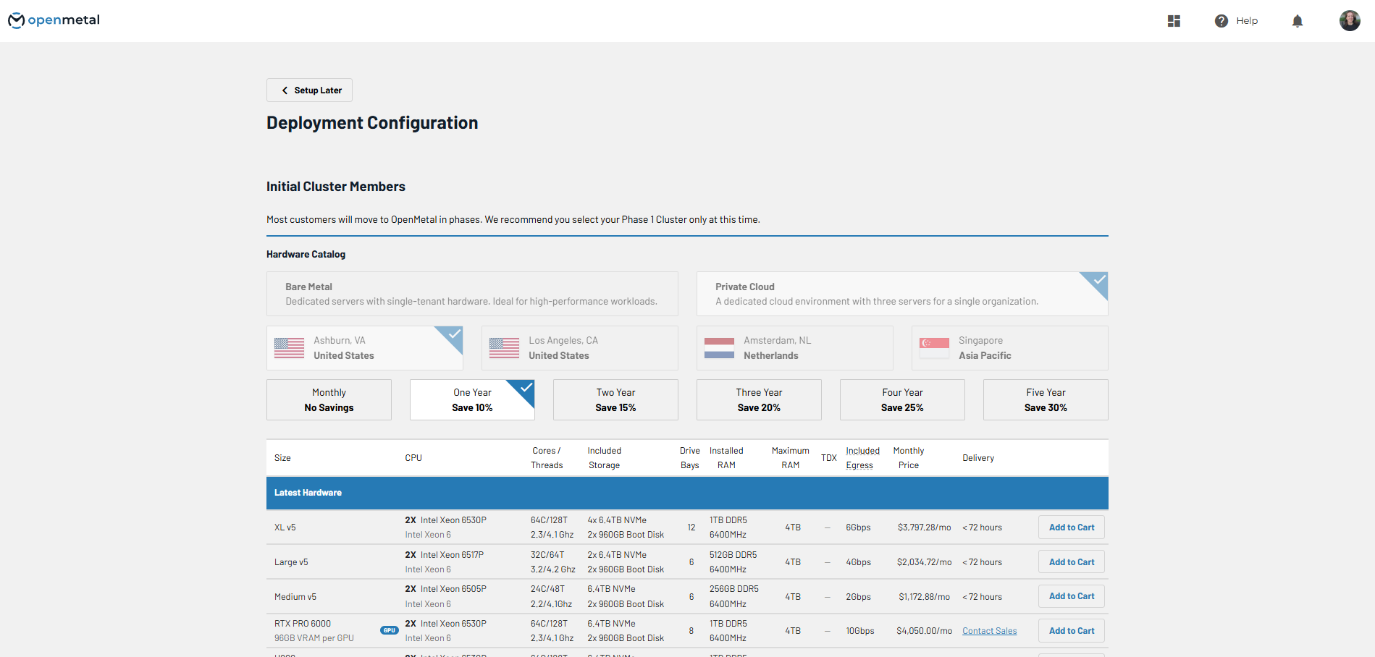This screenshot has width=1375, height=657.
Task: Click the Singapore flag icon
Action: coord(934,348)
